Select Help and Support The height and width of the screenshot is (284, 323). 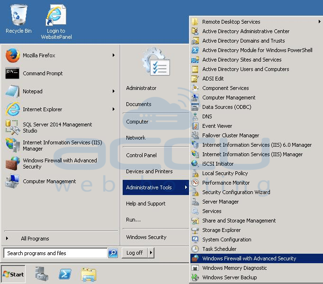[146, 204]
